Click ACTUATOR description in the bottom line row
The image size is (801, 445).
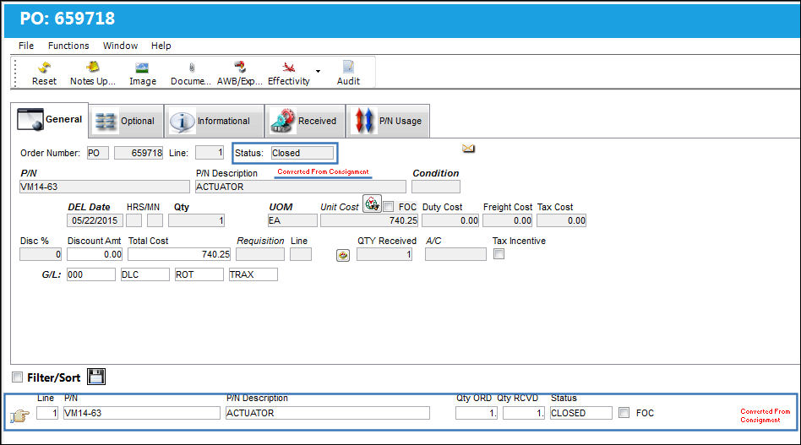[328, 413]
